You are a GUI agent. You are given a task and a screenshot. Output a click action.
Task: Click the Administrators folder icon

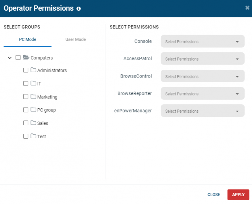point(33,70)
